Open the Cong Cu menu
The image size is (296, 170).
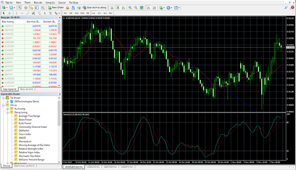50,3
